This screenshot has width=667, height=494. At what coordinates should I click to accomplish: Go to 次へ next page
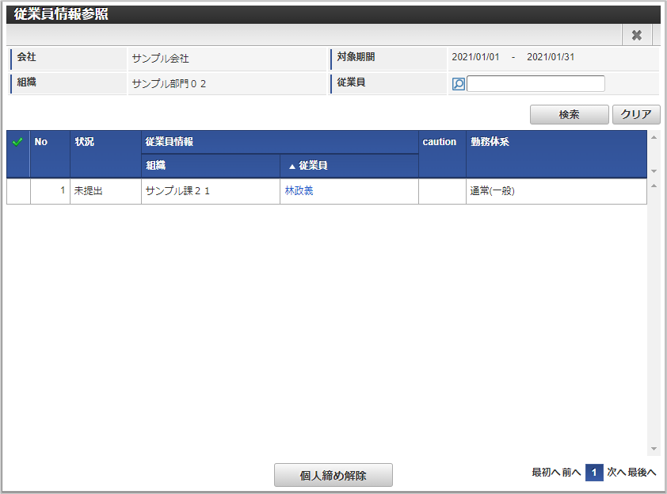pyautogui.click(x=616, y=473)
